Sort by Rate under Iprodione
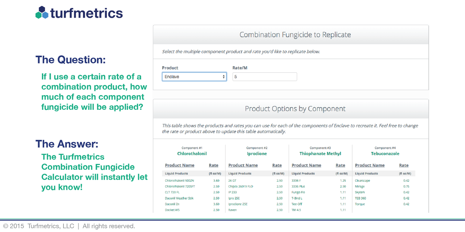Screen dimensions: 465x232 click(277, 165)
